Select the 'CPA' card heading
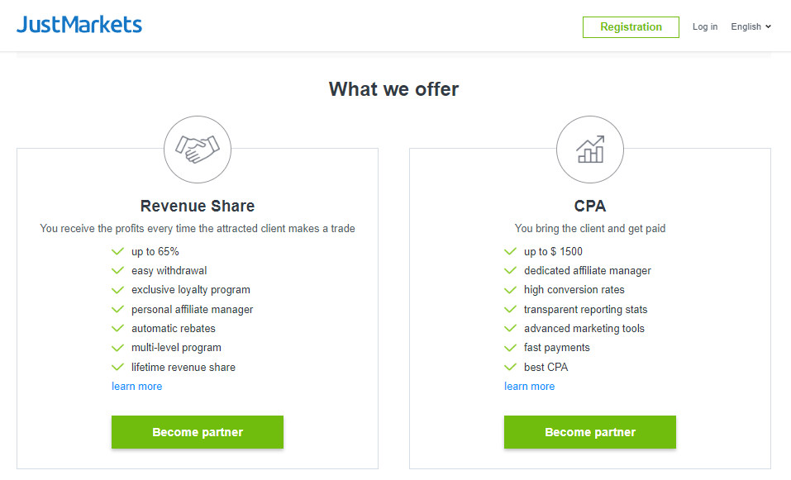 point(589,206)
